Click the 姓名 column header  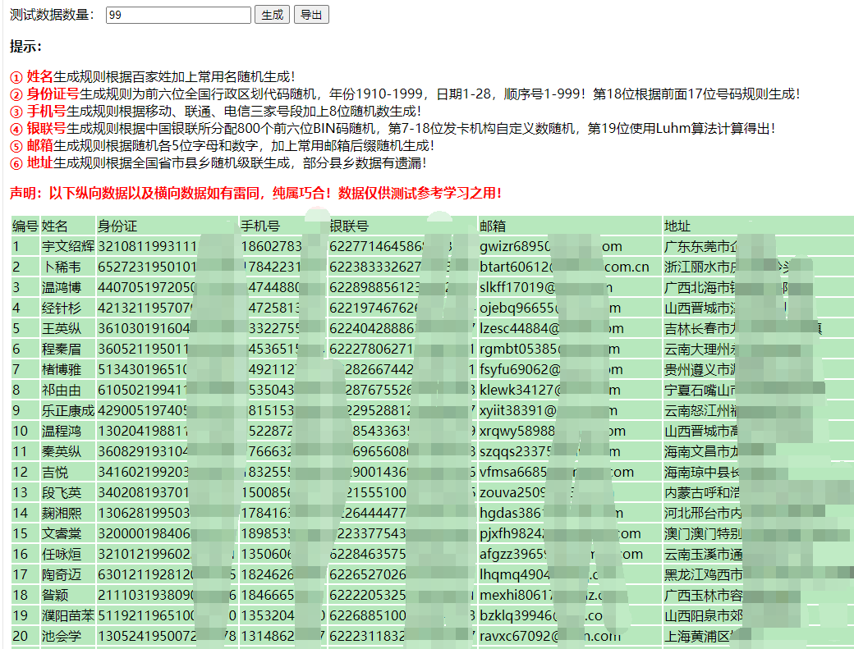pos(55,226)
